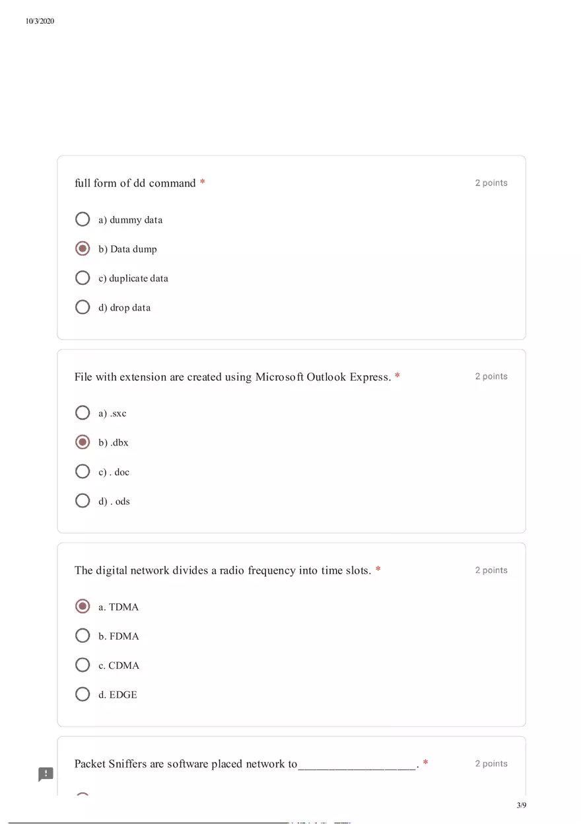Click the selected b) Data dump radio button

coord(83,248)
